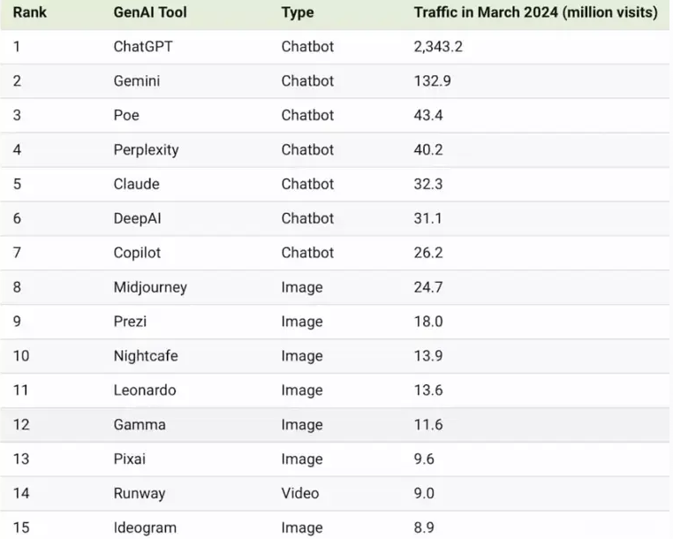Click the GenAI Tool column header
Viewport: 673px width, 539px height.
pos(150,13)
